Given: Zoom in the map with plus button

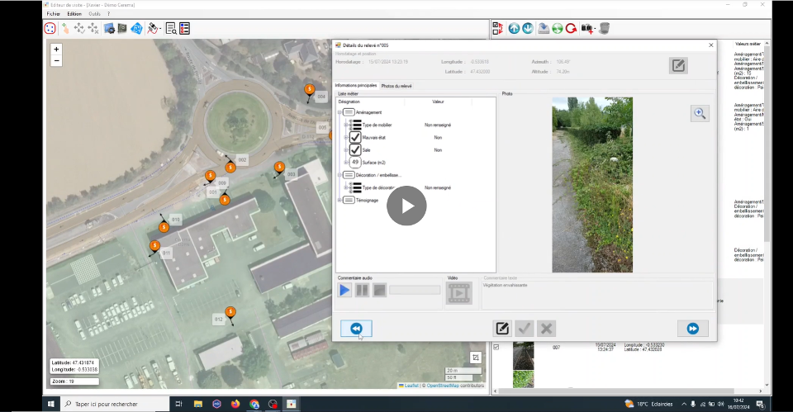Looking at the screenshot, I should [x=56, y=50].
